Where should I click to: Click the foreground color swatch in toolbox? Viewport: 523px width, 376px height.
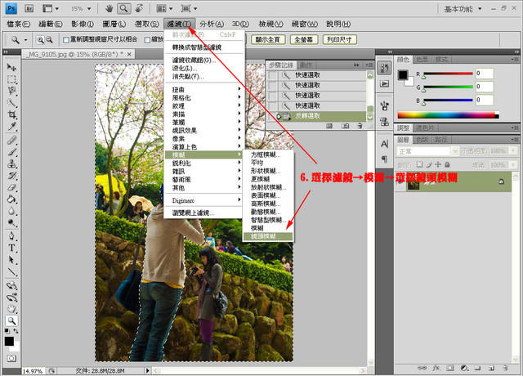click(9, 341)
